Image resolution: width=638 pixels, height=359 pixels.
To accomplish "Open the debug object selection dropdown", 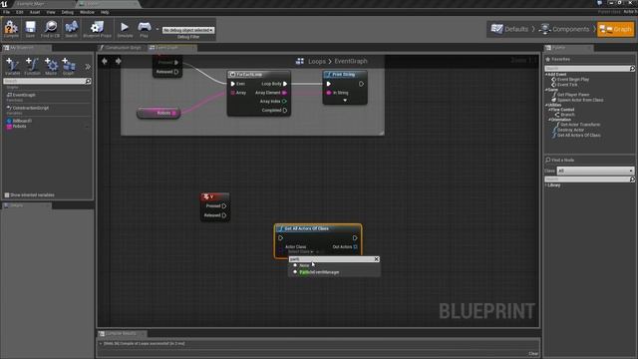I will coord(188,30).
